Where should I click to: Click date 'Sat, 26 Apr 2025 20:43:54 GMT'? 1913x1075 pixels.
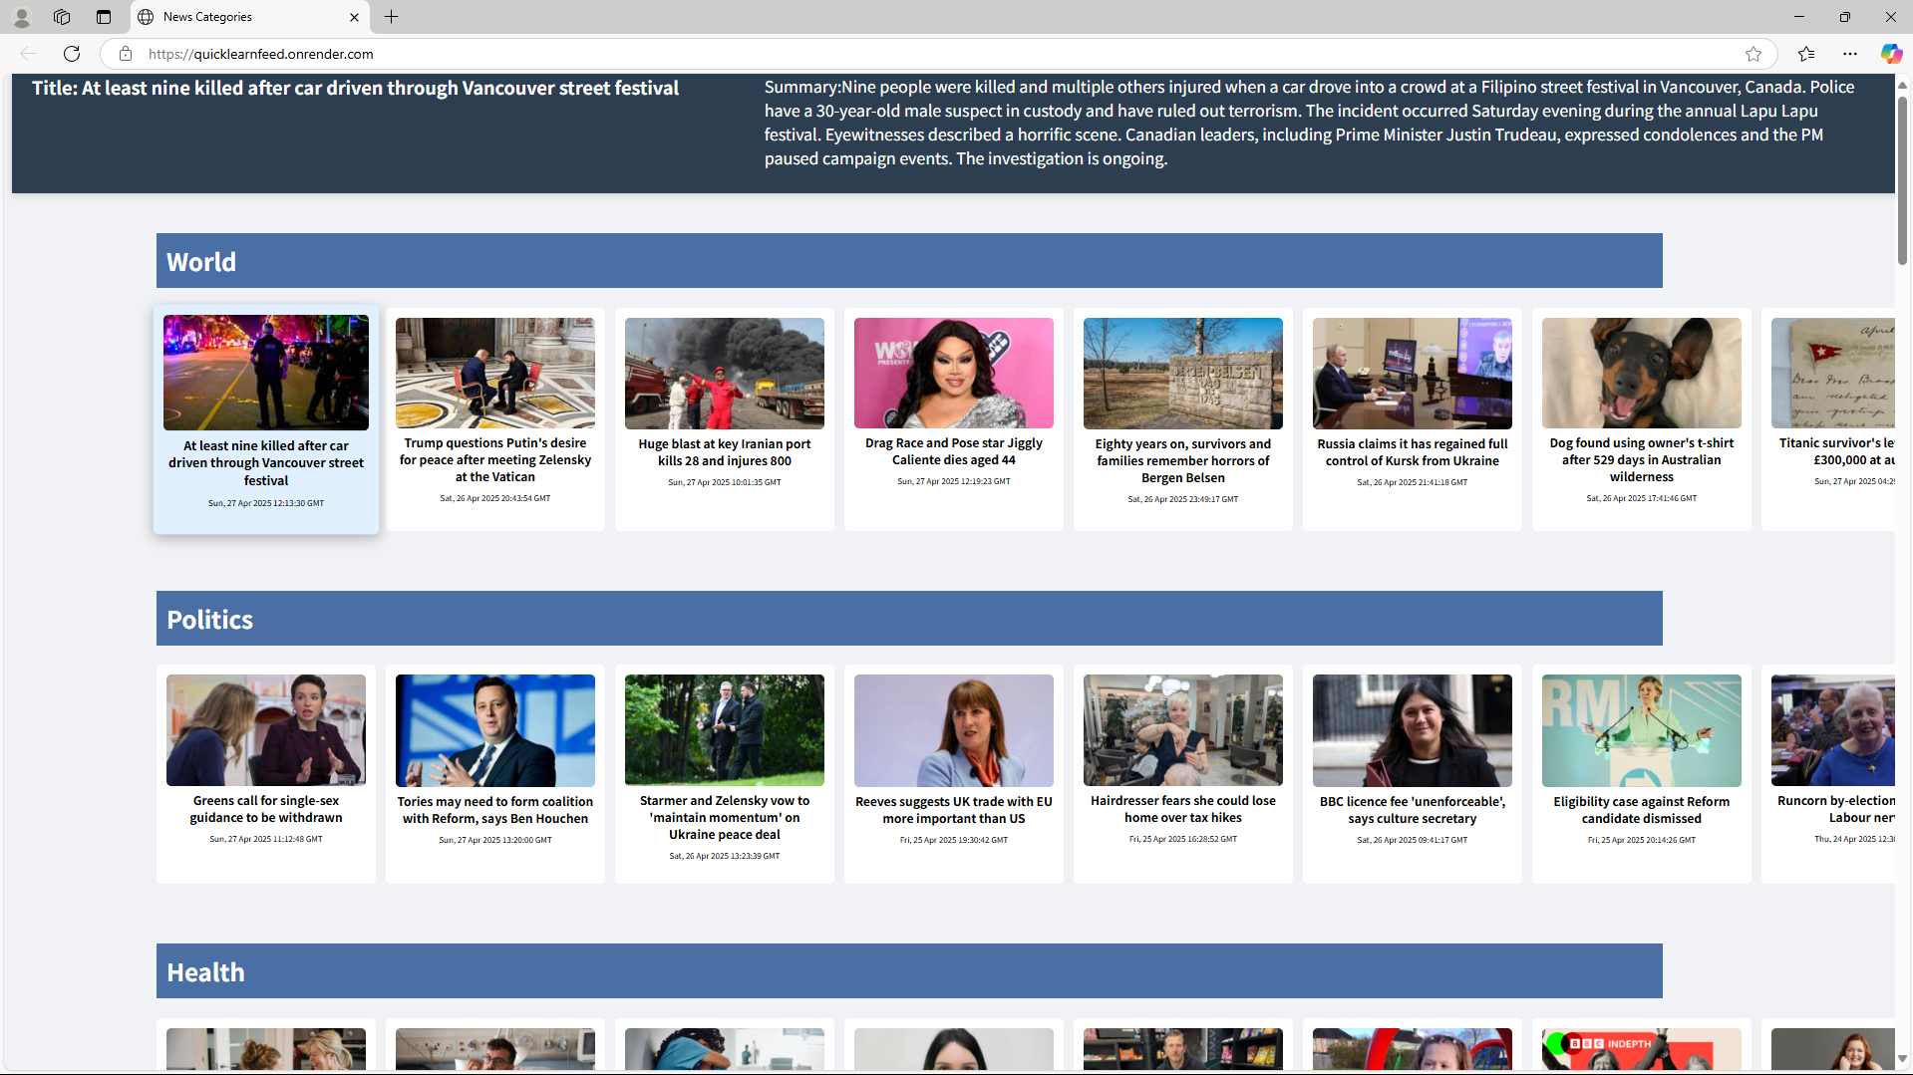[x=495, y=498]
